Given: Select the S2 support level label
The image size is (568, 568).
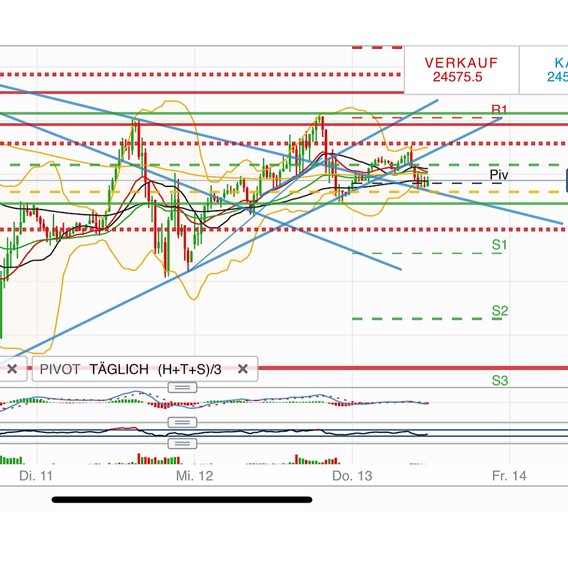Looking at the screenshot, I should [x=499, y=311].
